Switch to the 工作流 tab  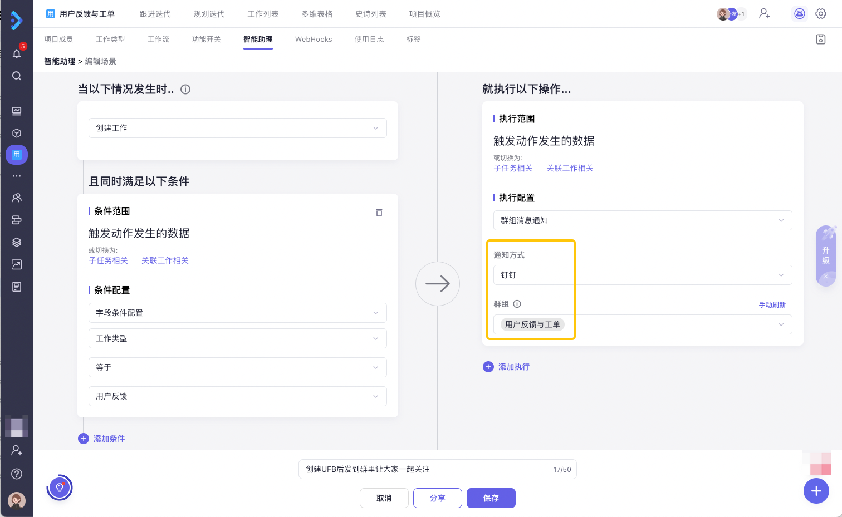[158, 39]
